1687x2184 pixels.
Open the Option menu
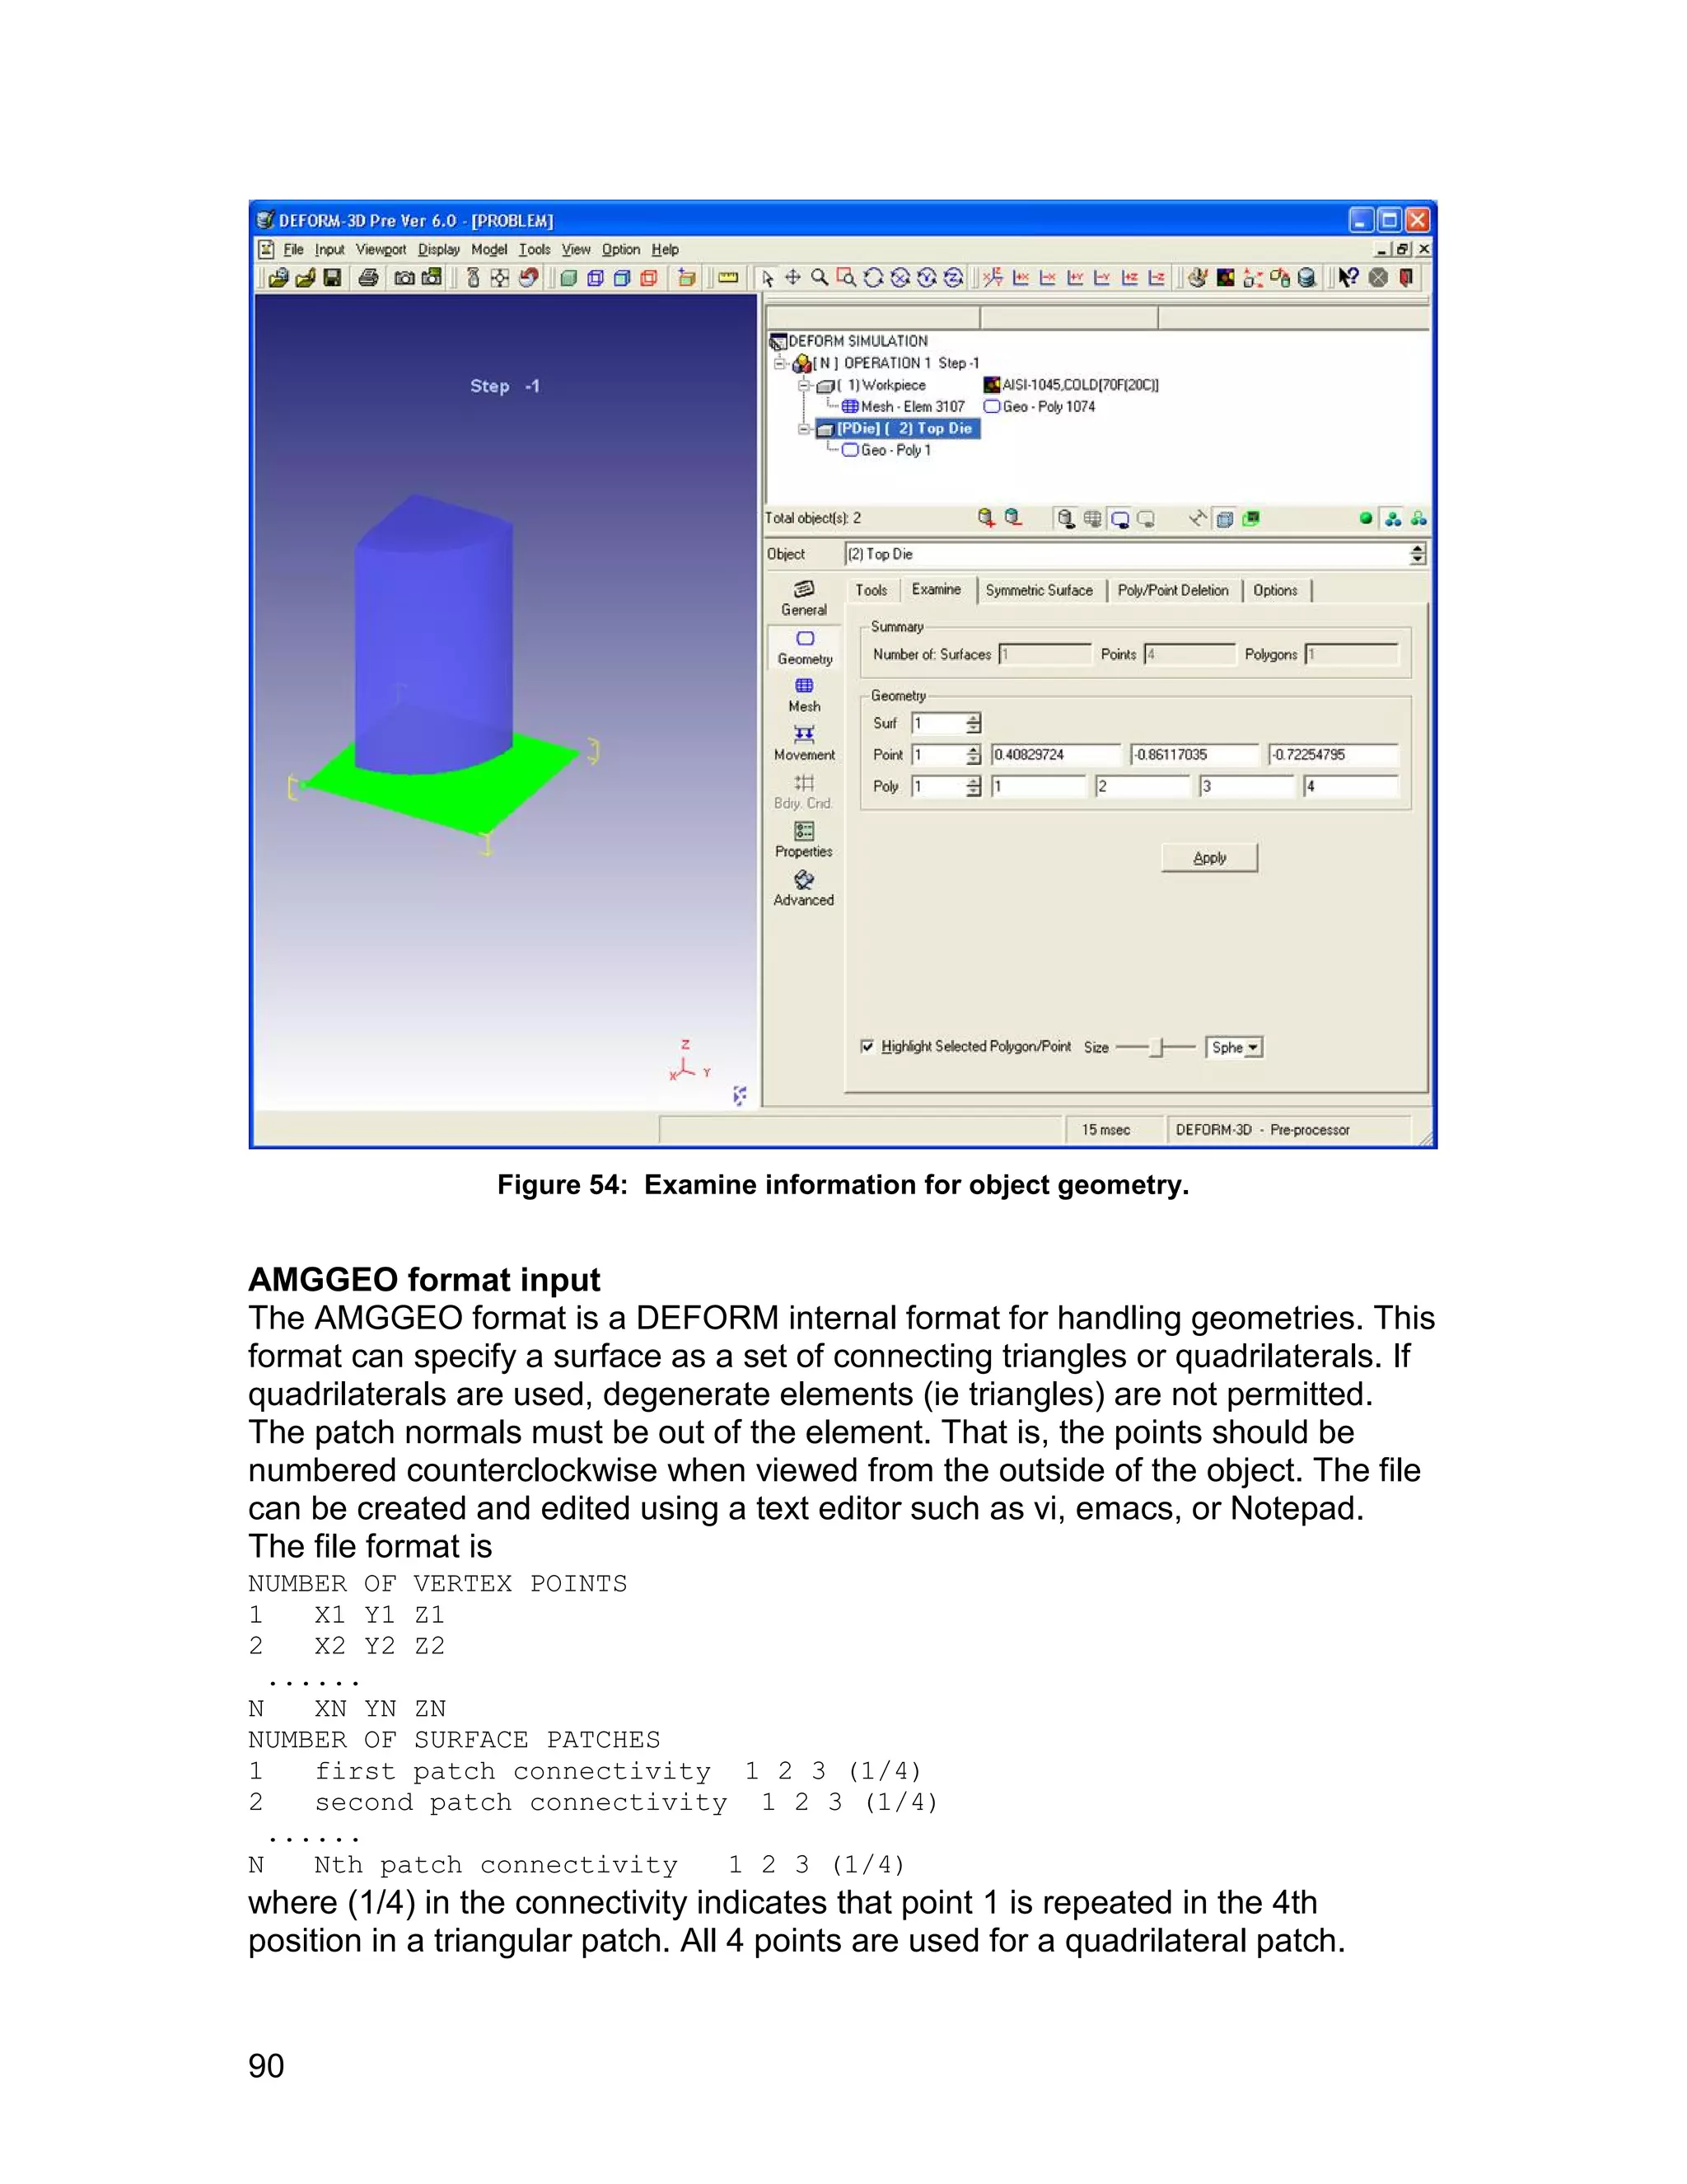(620, 249)
